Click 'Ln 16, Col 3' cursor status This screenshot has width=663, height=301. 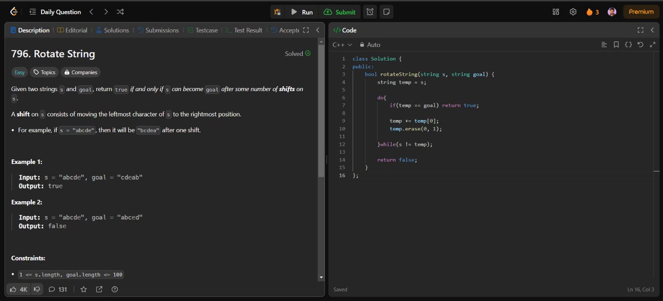pos(641,289)
